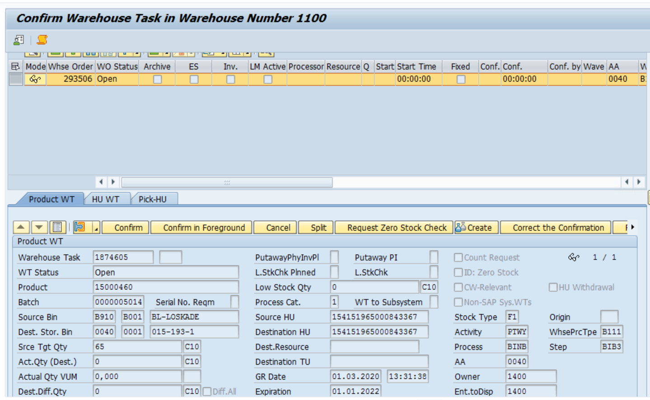Click the up arrow to go to previous task
This screenshot has height=400, width=650.
pos(21,228)
